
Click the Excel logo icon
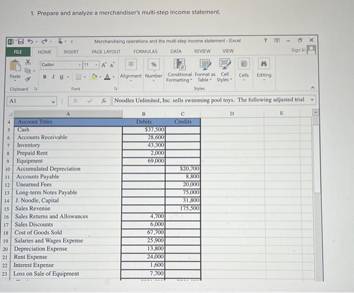pyautogui.click(x=11, y=42)
